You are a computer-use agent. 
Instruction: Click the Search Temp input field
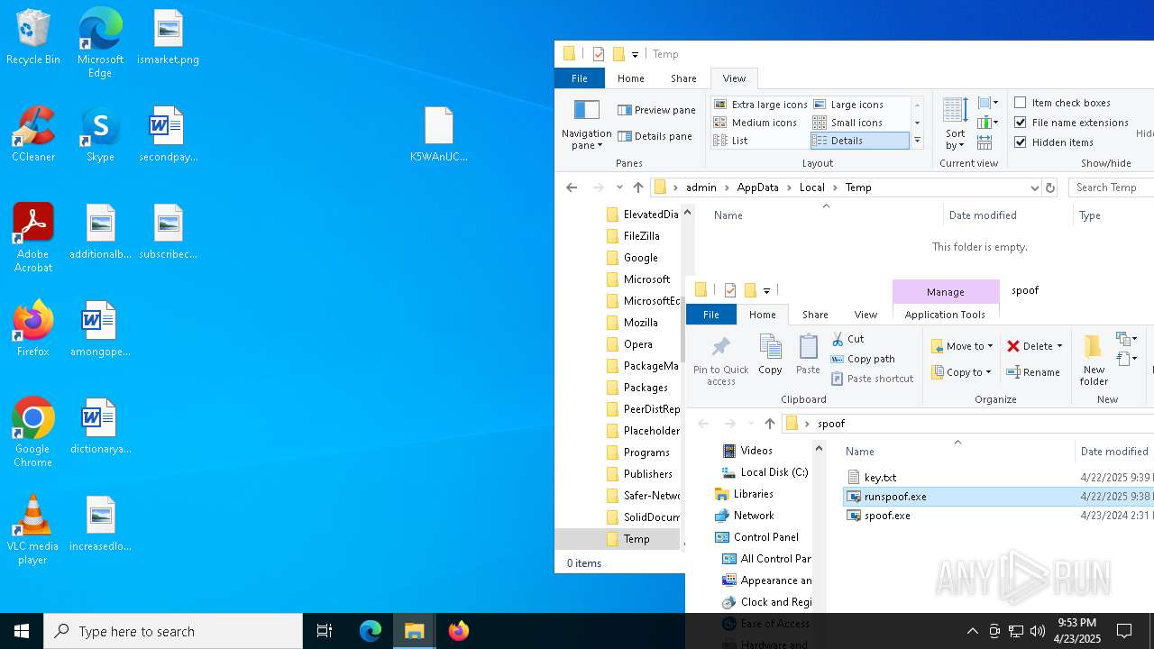click(1111, 187)
